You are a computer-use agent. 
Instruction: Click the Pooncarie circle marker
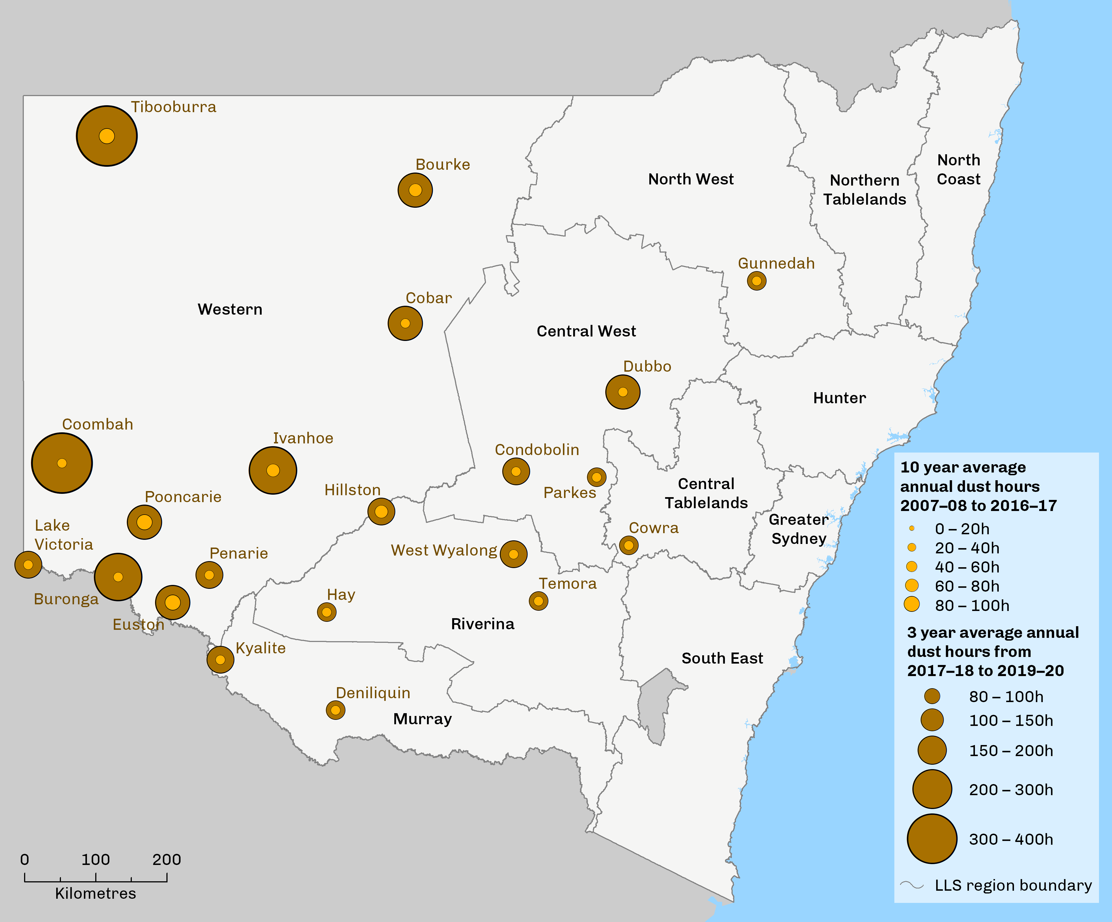(144, 522)
